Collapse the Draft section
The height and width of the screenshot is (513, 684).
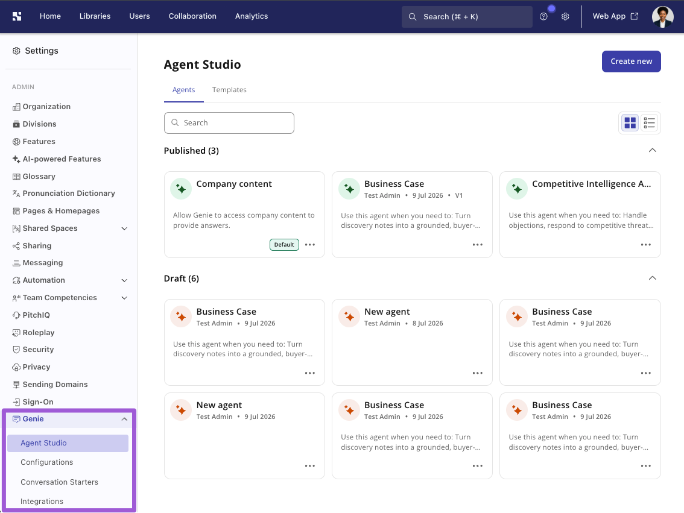pyautogui.click(x=652, y=278)
